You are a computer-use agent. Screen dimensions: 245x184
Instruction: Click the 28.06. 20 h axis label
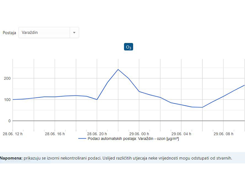click(97, 134)
